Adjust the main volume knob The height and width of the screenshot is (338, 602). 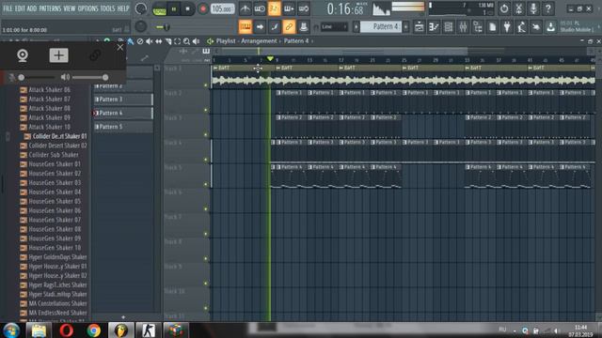click(x=141, y=8)
